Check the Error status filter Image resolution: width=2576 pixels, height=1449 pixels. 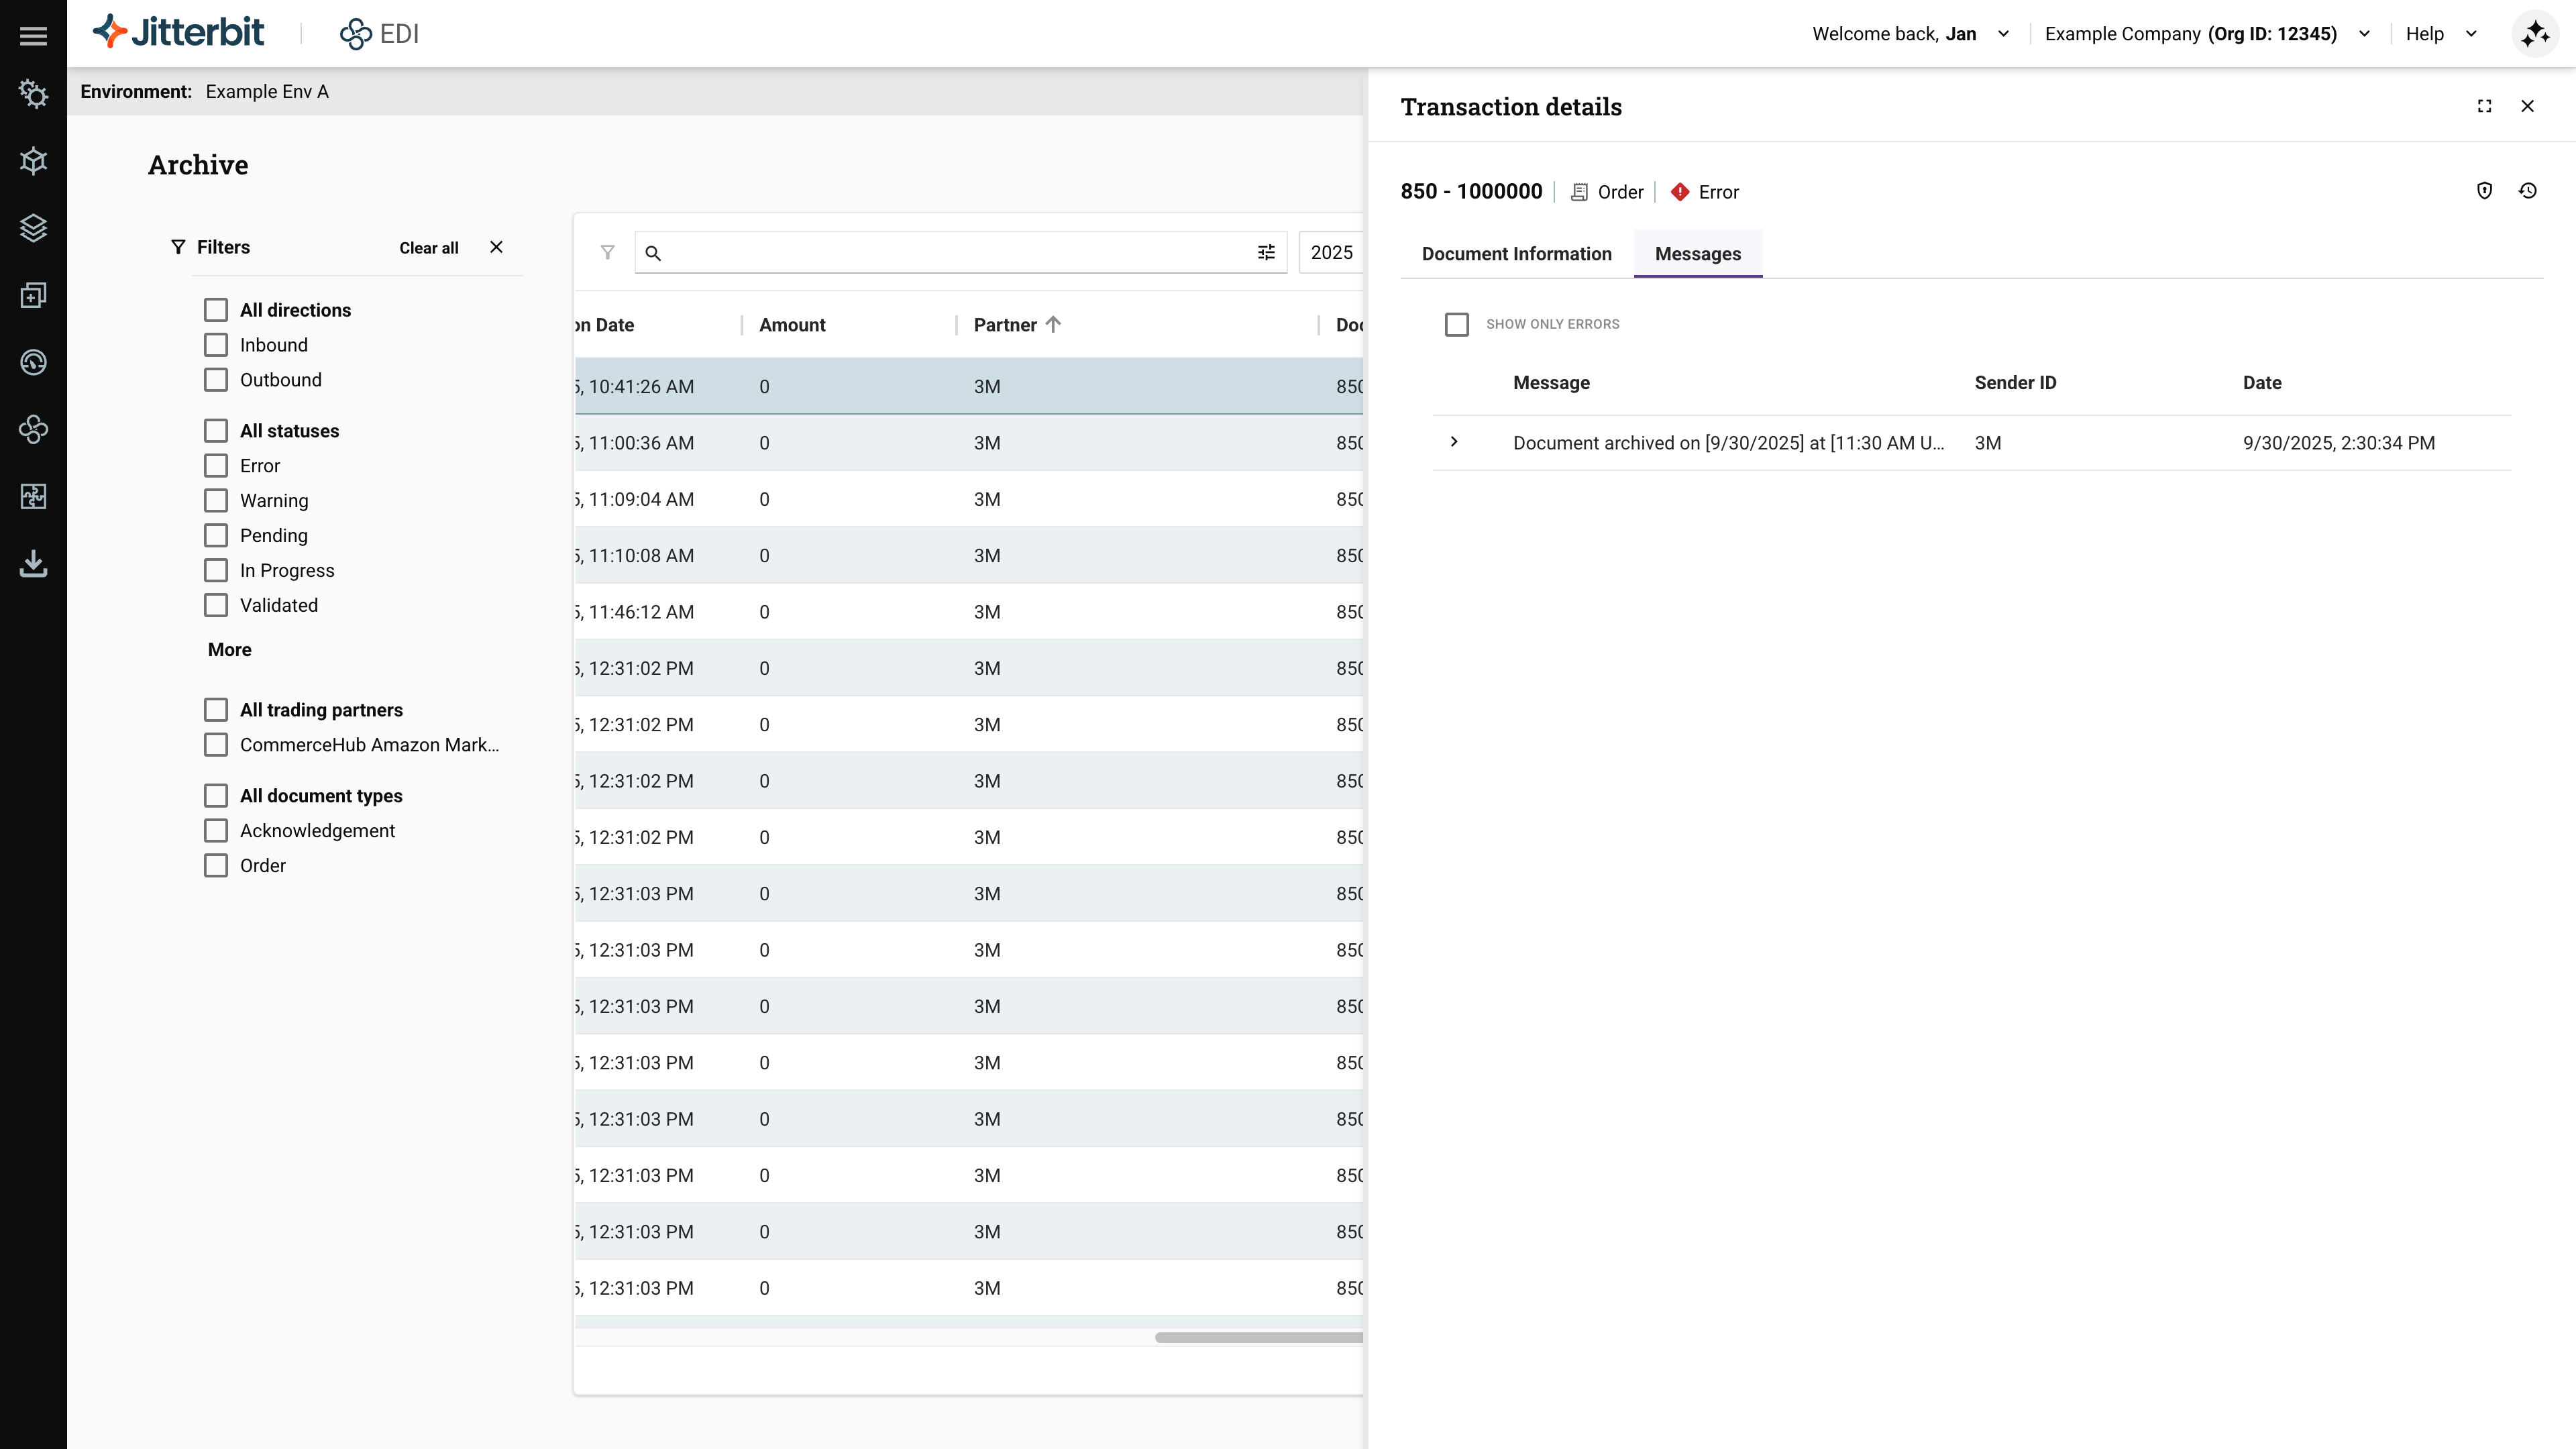pos(216,466)
